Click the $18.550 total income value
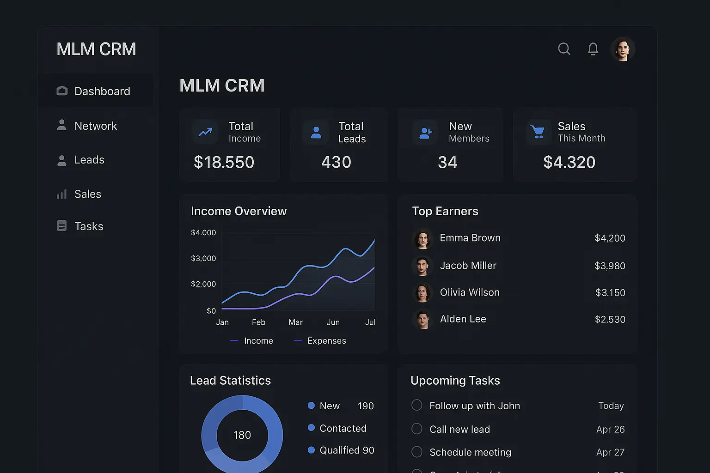 click(x=224, y=162)
